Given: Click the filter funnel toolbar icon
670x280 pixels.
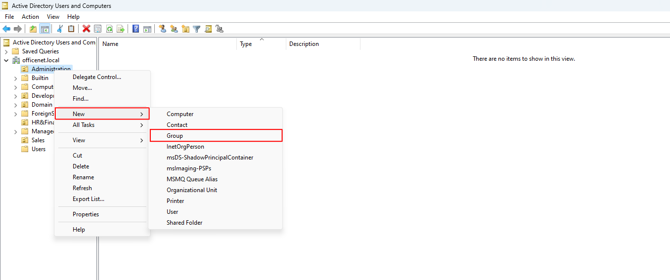Looking at the screenshot, I should coord(197,29).
